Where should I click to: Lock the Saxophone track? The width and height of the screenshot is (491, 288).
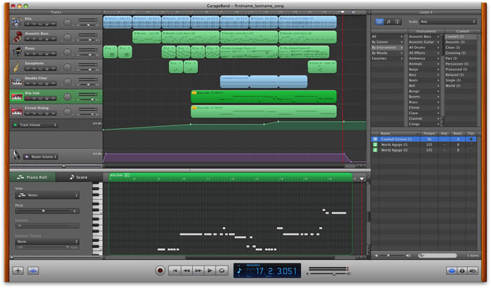[x=47, y=69]
